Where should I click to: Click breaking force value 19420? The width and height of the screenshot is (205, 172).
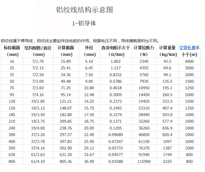(x=144, y=101)
